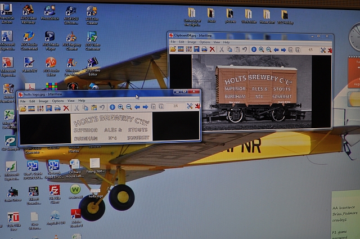Select PhotoStitch desktop icon

[49, 12]
